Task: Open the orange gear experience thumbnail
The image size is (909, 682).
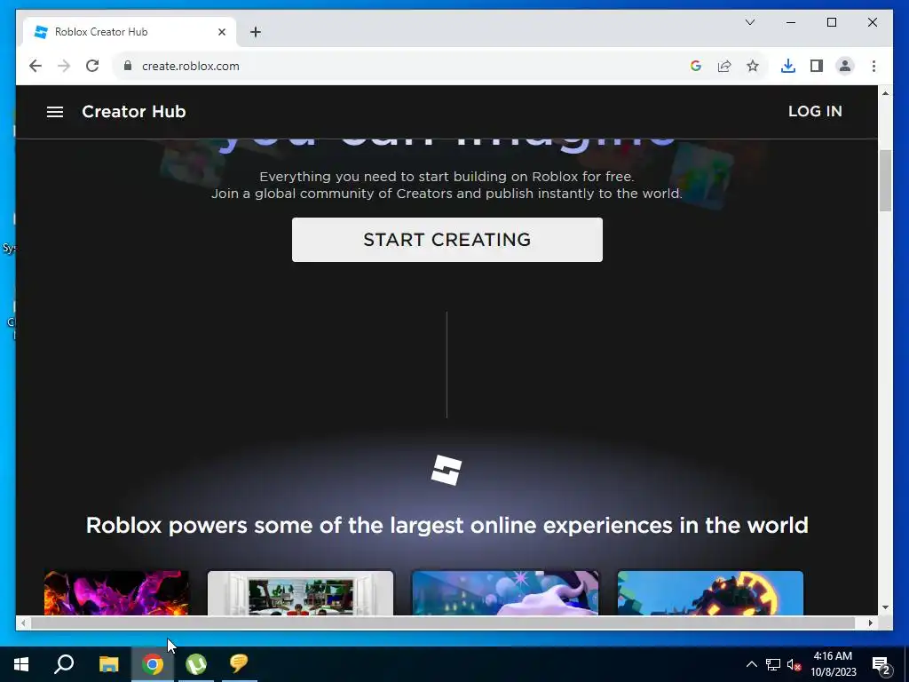Action: (x=711, y=592)
